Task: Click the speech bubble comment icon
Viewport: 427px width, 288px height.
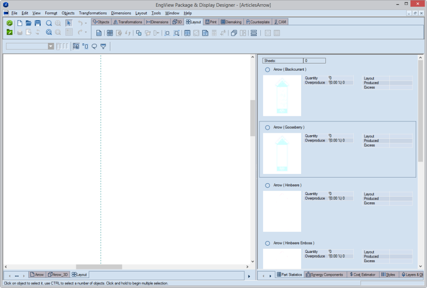Action: [94, 46]
